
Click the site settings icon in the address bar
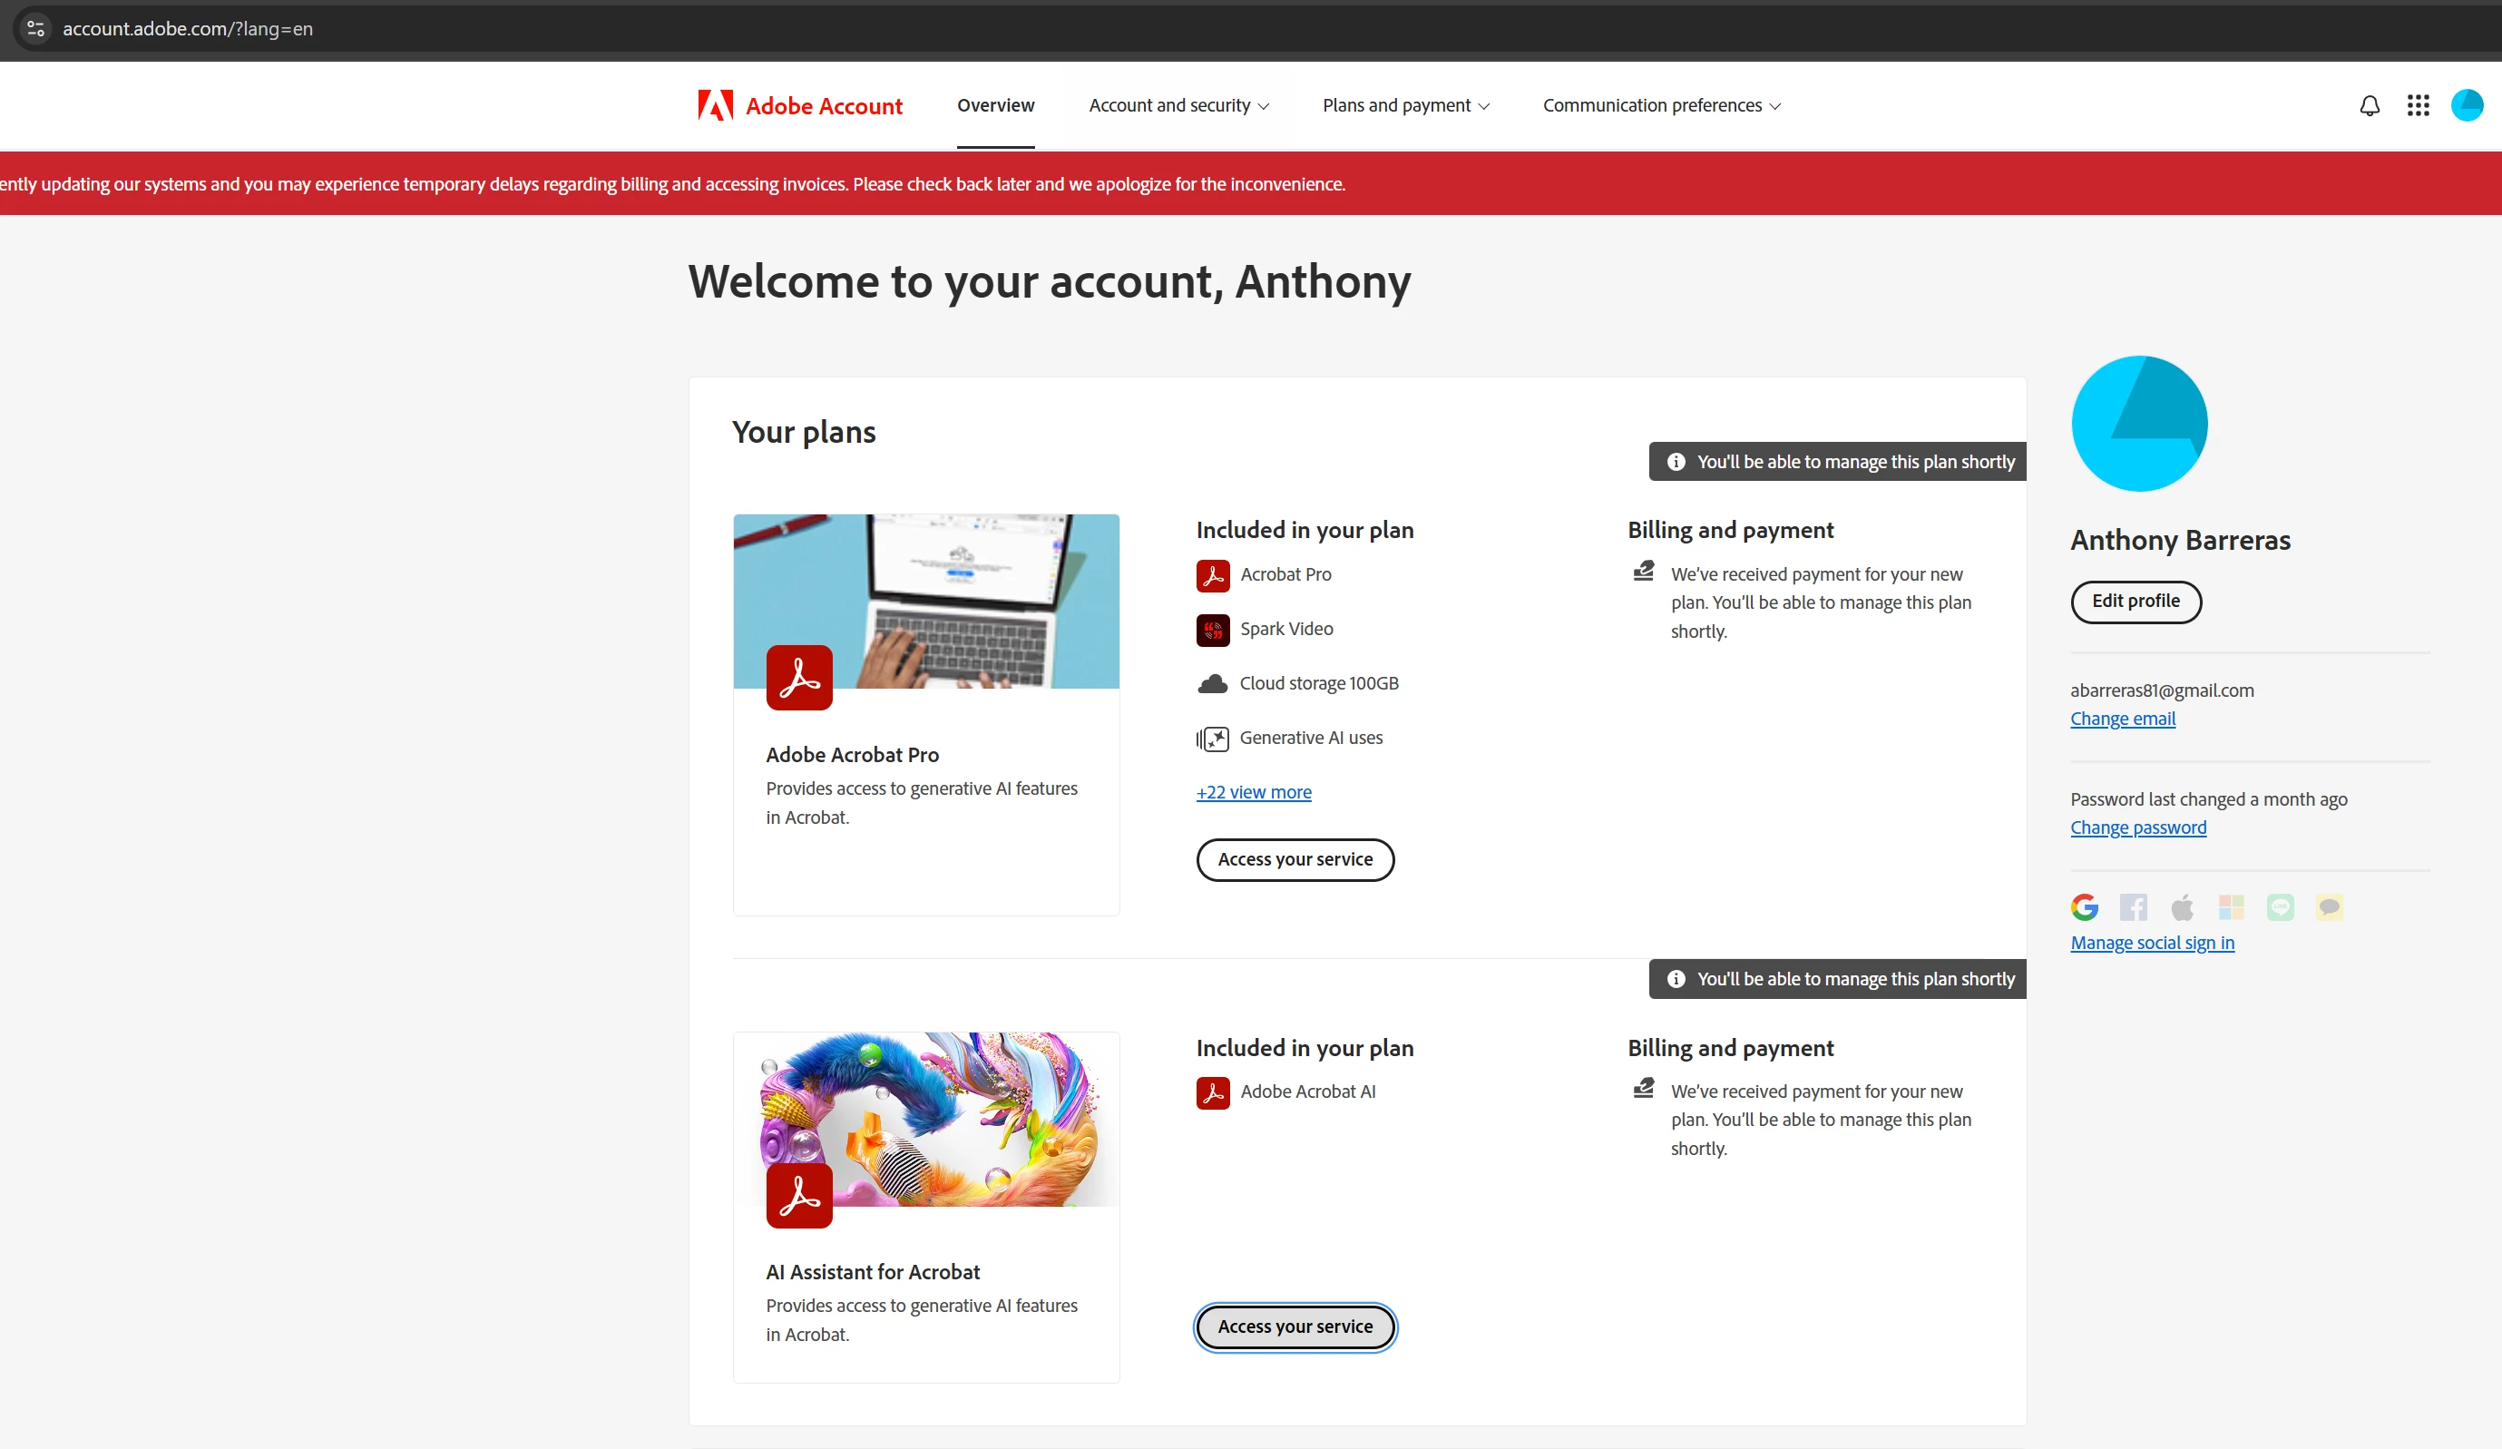click(x=35, y=29)
